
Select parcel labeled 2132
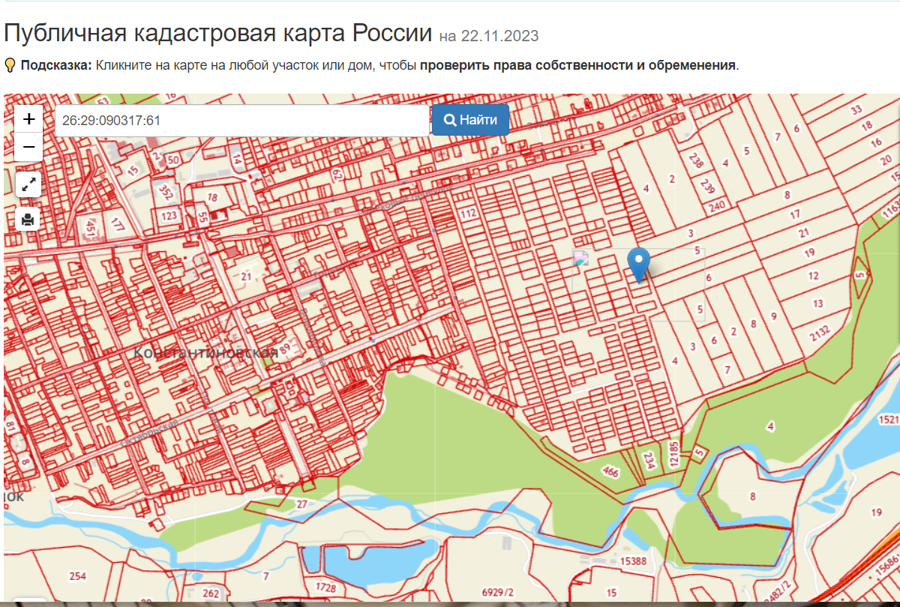tap(820, 333)
